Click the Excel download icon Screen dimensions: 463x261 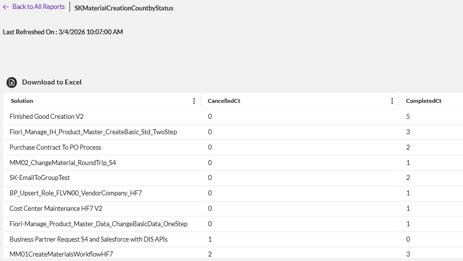pyautogui.click(x=11, y=83)
